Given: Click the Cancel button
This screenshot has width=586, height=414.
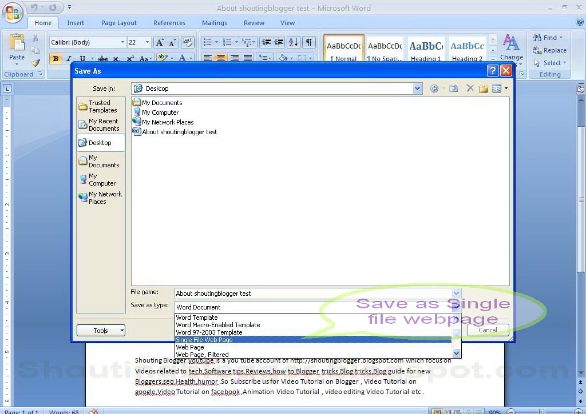Looking at the screenshot, I should [x=488, y=330].
